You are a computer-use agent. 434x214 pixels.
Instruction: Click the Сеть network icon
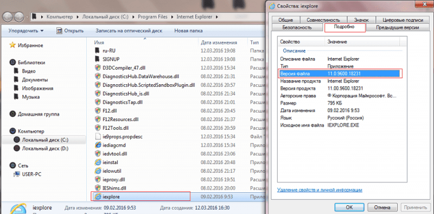click(x=12, y=166)
